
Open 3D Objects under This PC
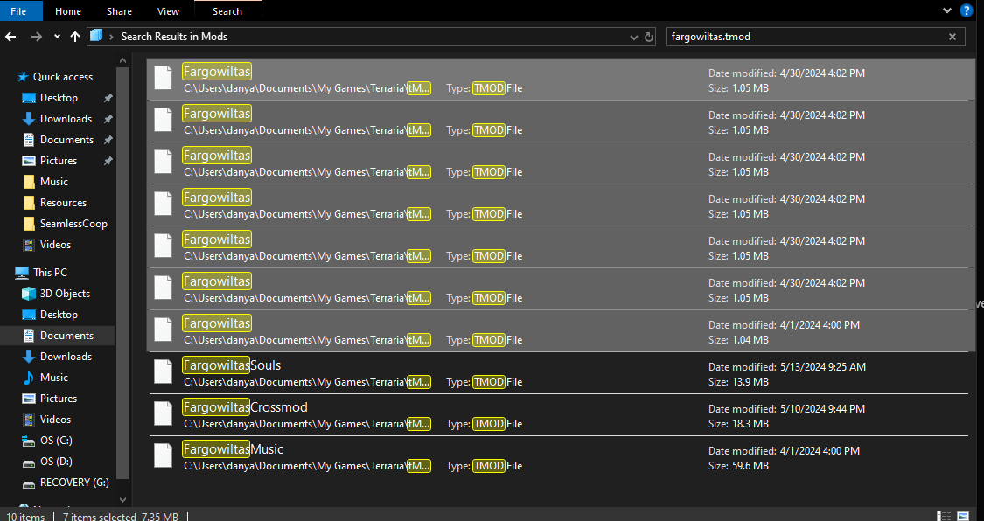(x=66, y=294)
